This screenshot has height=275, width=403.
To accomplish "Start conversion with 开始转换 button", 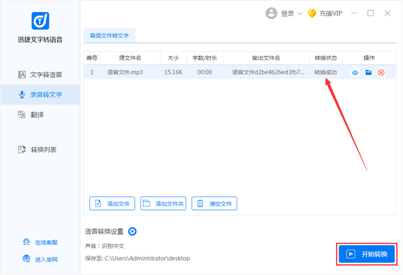I will pyautogui.click(x=367, y=254).
